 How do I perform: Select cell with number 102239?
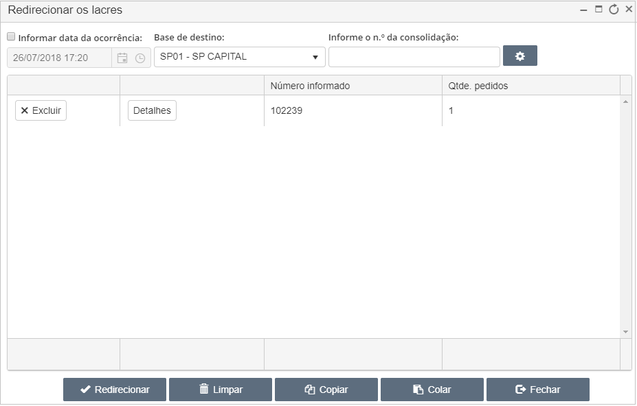click(x=353, y=110)
